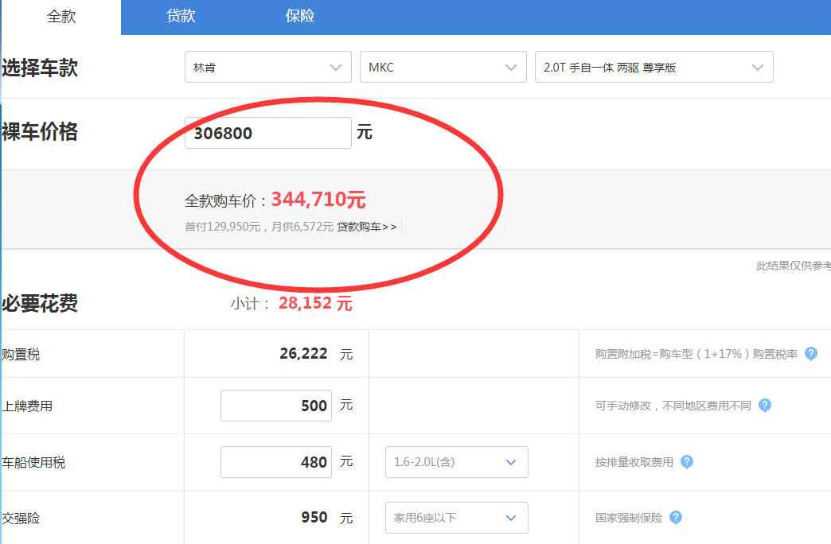Click the 上牌费用 input showing 500
The width and height of the screenshot is (831, 544).
pos(276,406)
